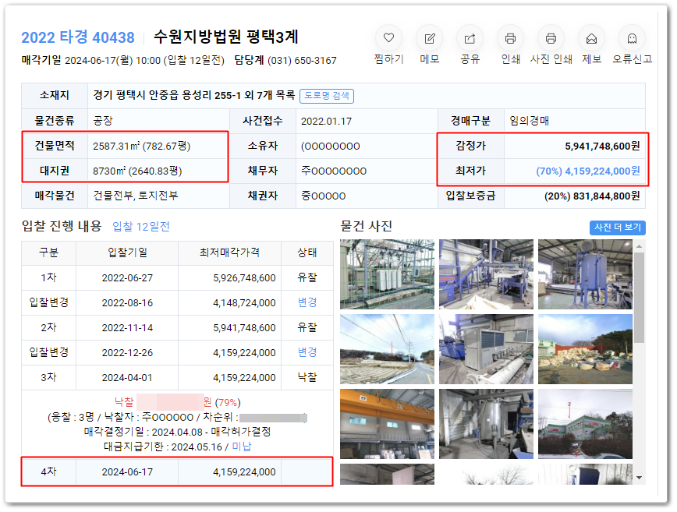
Task: Click the 미납 payment status link
Action: point(241,447)
